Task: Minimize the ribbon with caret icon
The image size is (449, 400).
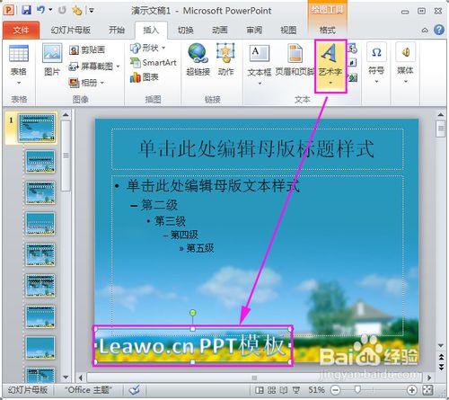Action: [425, 31]
